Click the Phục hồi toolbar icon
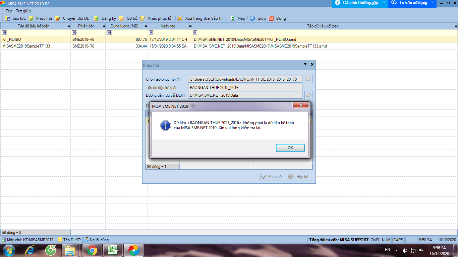Image resolution: width=458 pixels, height=257 pixels. pyautogui.click(x=31, y=18)
